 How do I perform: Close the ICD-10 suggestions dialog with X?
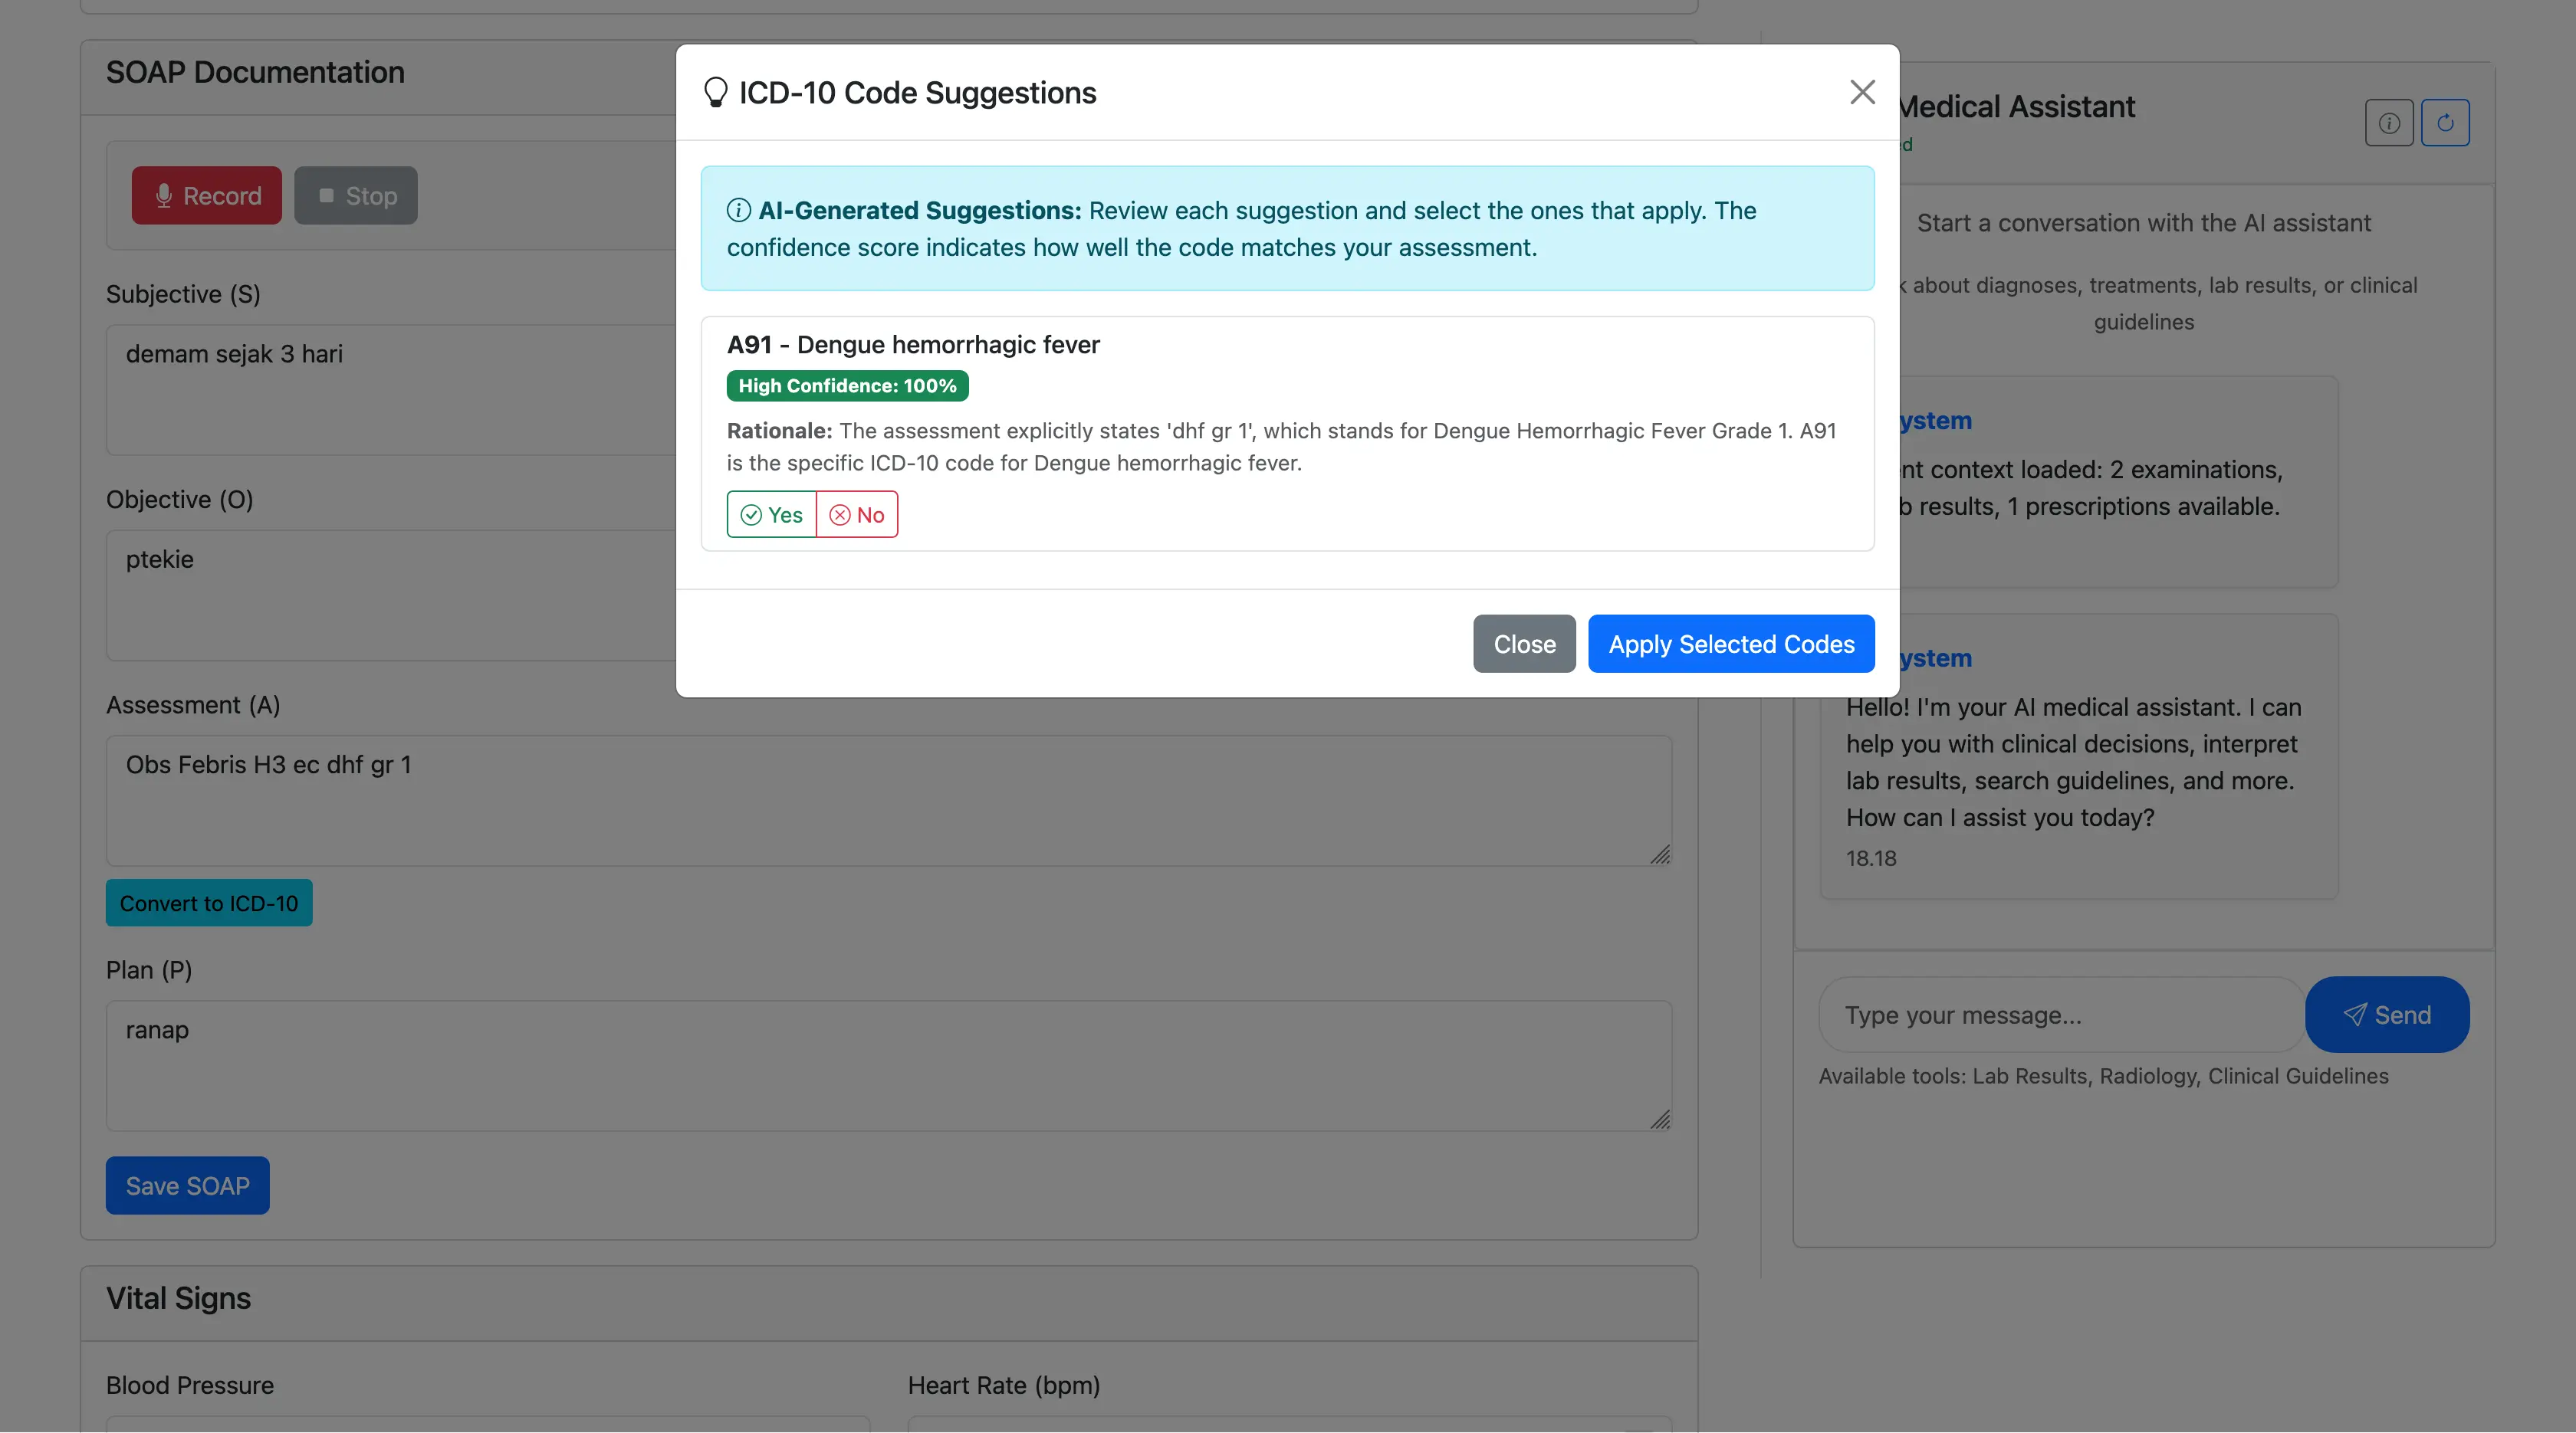[1861, 92]
